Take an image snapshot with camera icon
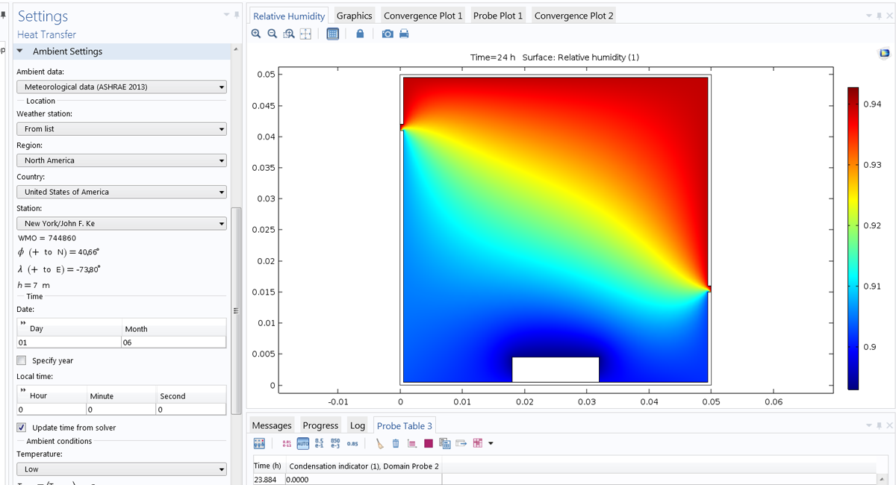 (x=387, y=34)
